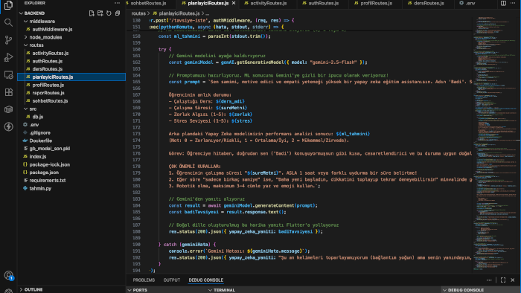Screen dimensions: 521x293
Task: Close the planlayiciRoutes.js tab
Action: (x=234, y=3)
